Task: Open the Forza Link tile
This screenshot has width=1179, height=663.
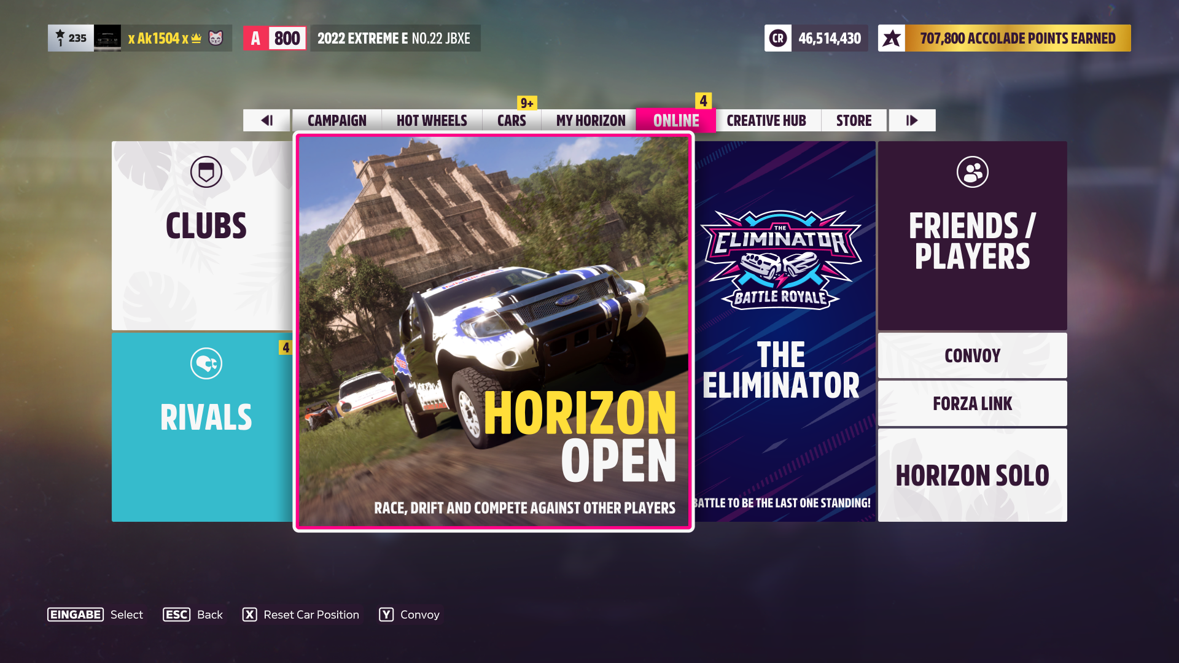Action: [x=972, y=403]
